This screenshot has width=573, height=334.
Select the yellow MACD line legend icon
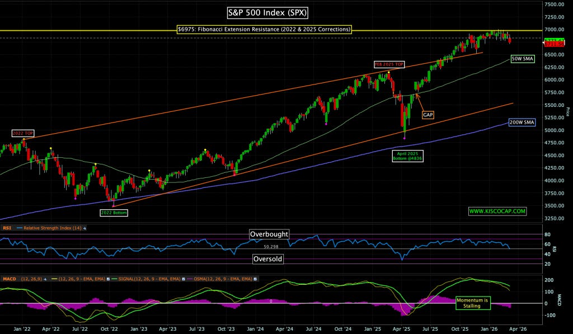[54, 278]
